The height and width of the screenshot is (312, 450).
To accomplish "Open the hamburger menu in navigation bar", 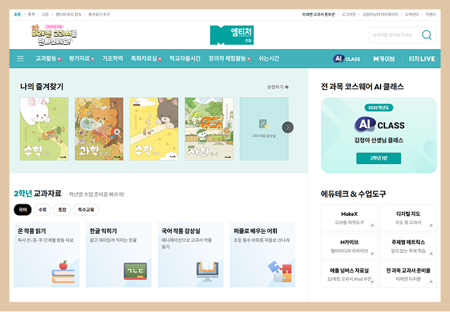I will 20,59.
